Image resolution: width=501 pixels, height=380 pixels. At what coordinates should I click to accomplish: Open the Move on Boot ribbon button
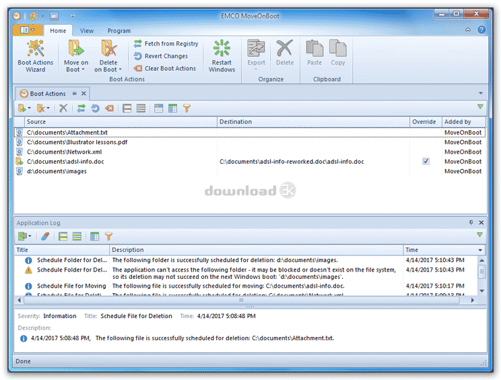[75, 56]
